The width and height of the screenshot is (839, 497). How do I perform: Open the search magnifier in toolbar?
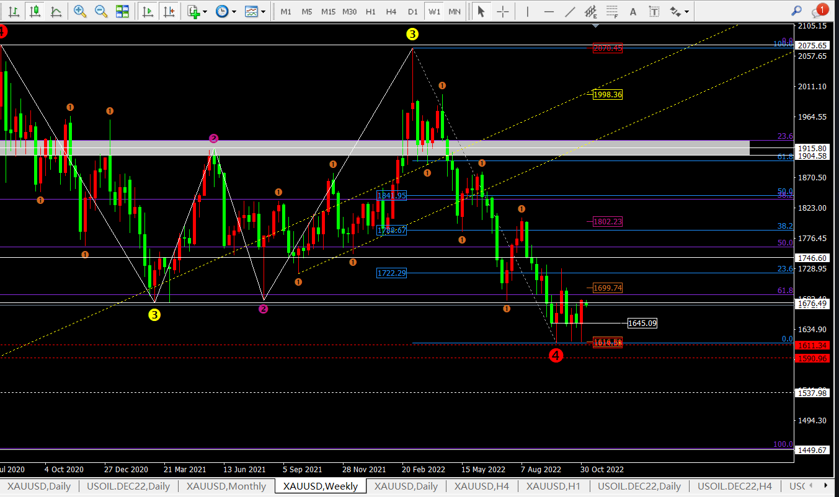pyautogui.click(x=797, y=11)
